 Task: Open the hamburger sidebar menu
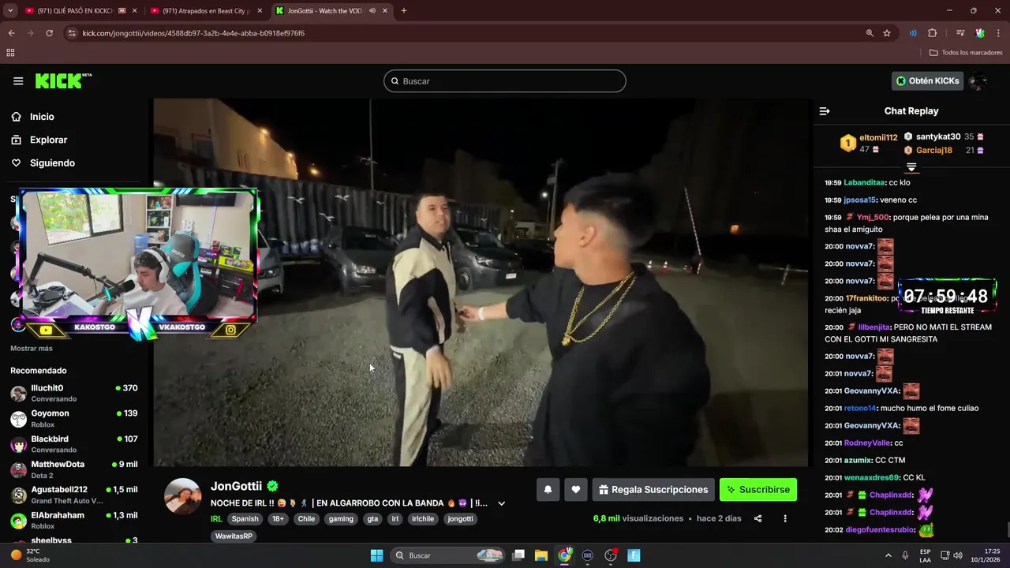(x=18, y=80)
